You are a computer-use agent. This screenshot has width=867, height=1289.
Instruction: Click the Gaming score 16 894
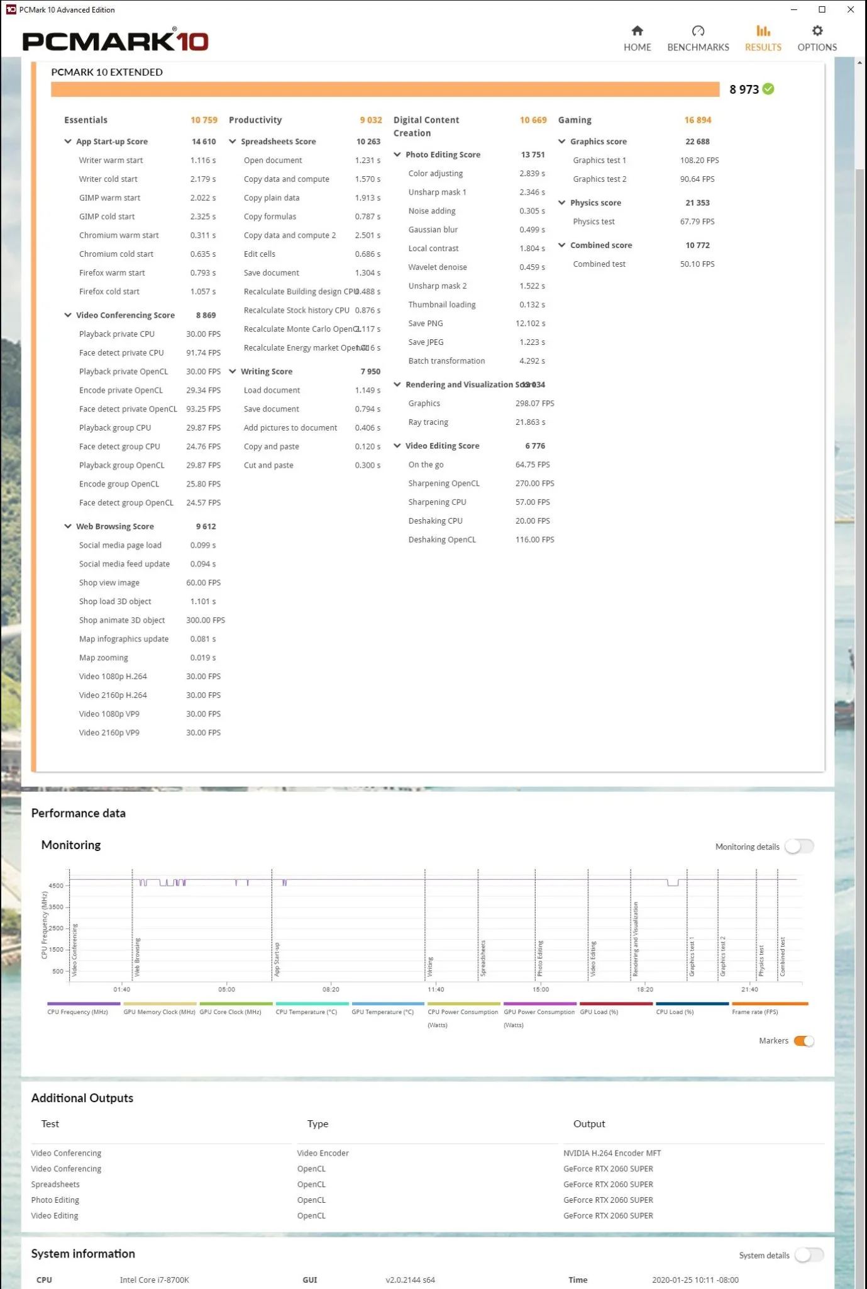(x=698, y=120)
